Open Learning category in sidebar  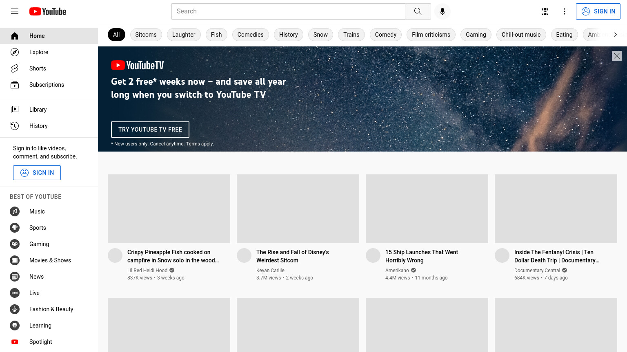click(x=49, y=326)
